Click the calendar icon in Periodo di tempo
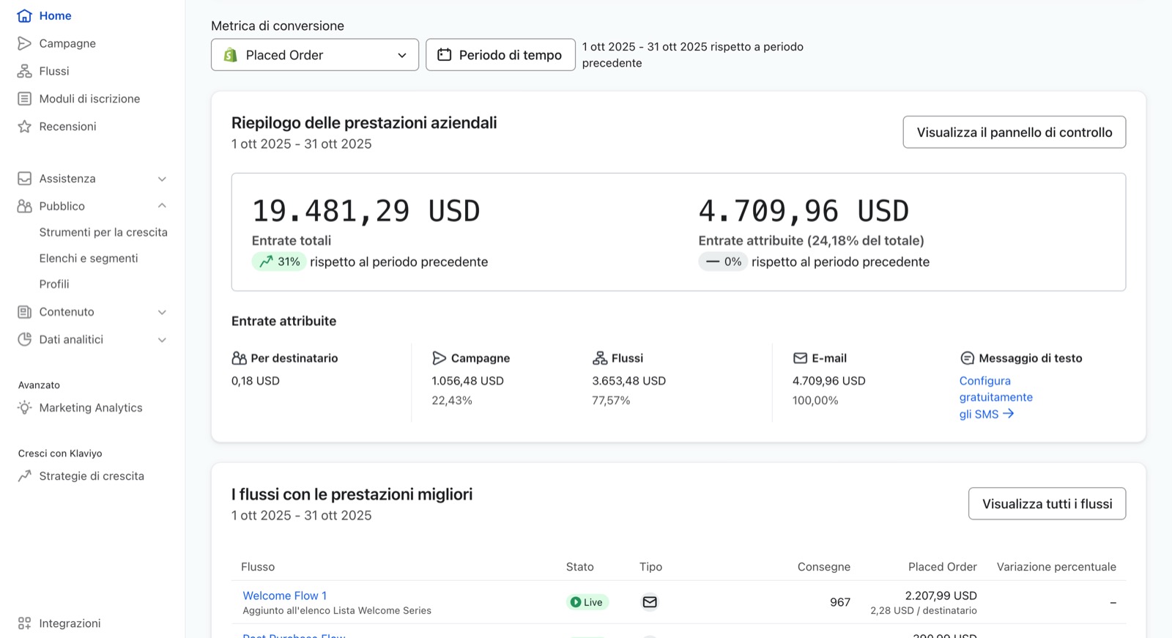 click(444, 55)
